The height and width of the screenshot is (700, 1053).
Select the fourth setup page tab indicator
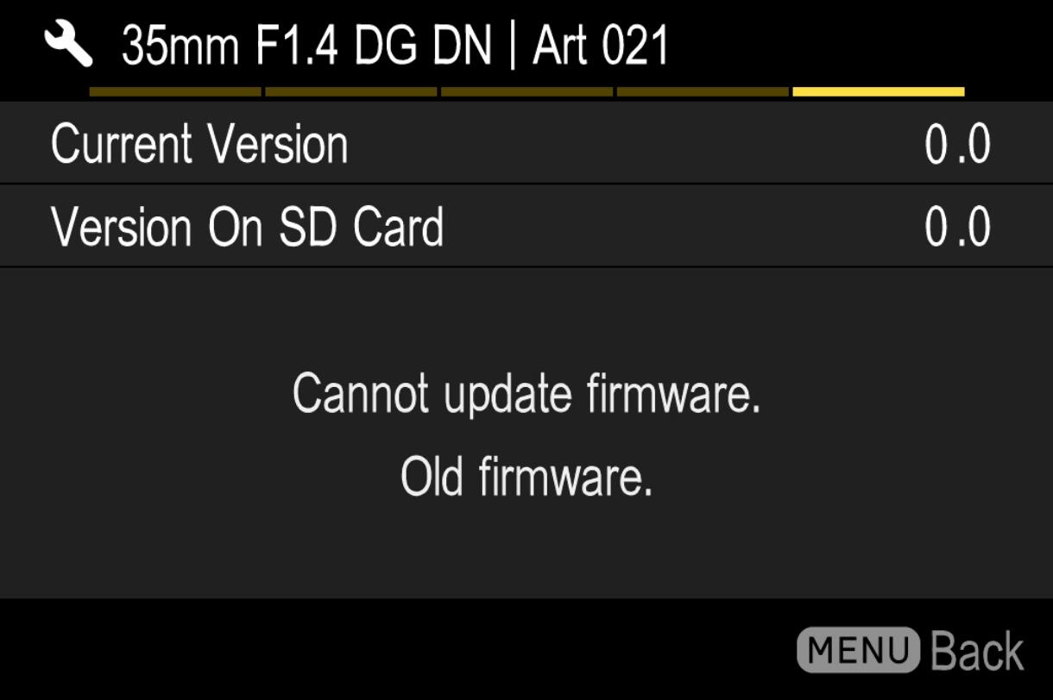703,91
